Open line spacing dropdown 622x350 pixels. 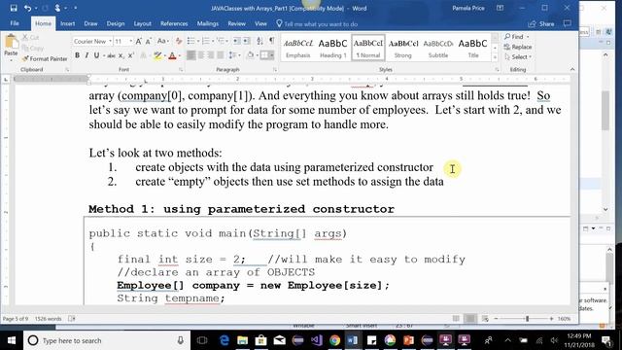(x=235, y=55)
